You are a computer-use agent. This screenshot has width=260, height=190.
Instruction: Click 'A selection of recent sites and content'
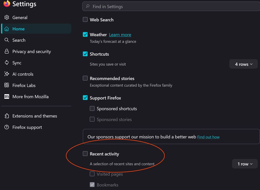[x=122, y=164]
